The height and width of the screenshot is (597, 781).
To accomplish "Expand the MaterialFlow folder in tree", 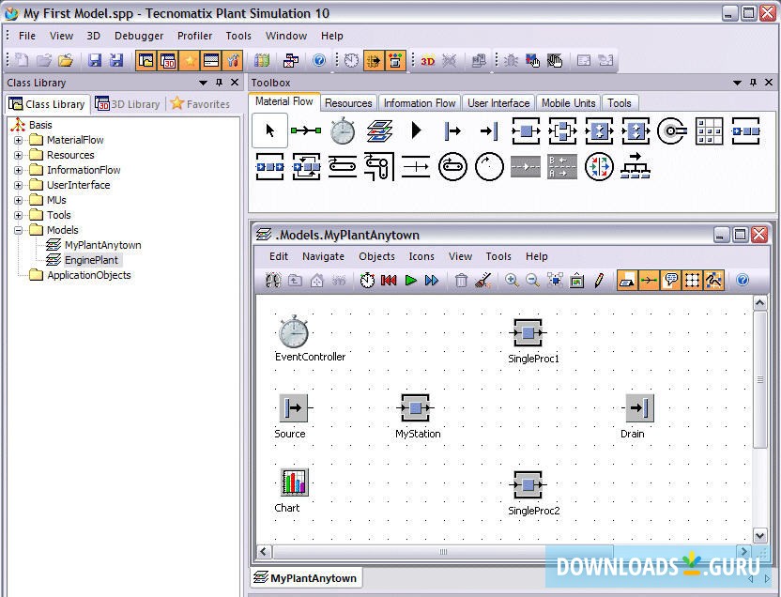I will click(18, 140).
